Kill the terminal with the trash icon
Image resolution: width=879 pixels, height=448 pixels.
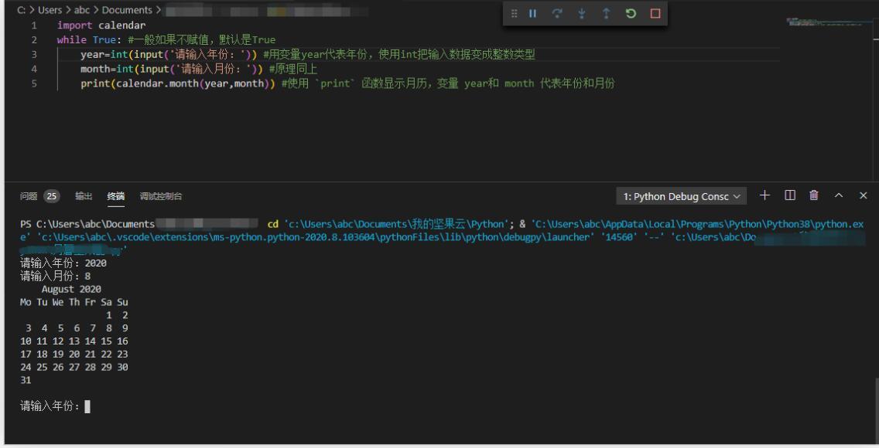tap(813, 195)
